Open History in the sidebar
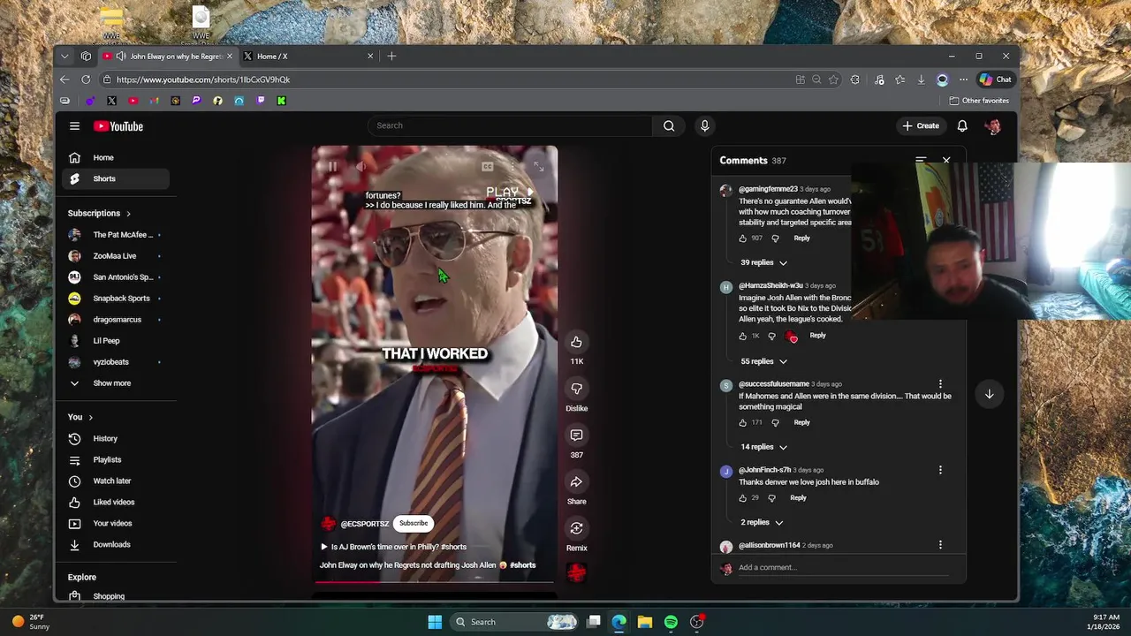The image size is (1131, 636). coord(115,438)
